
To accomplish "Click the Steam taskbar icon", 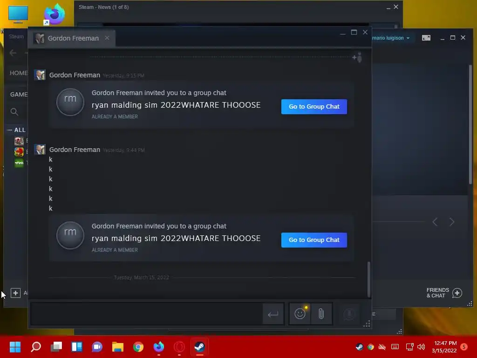I will tap(199, 346).
